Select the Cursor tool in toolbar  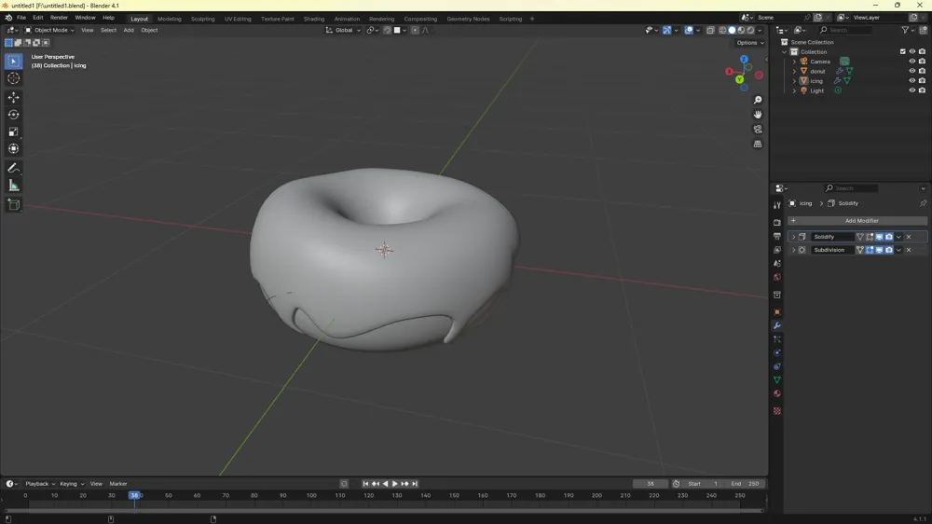(x=14, y=78)
